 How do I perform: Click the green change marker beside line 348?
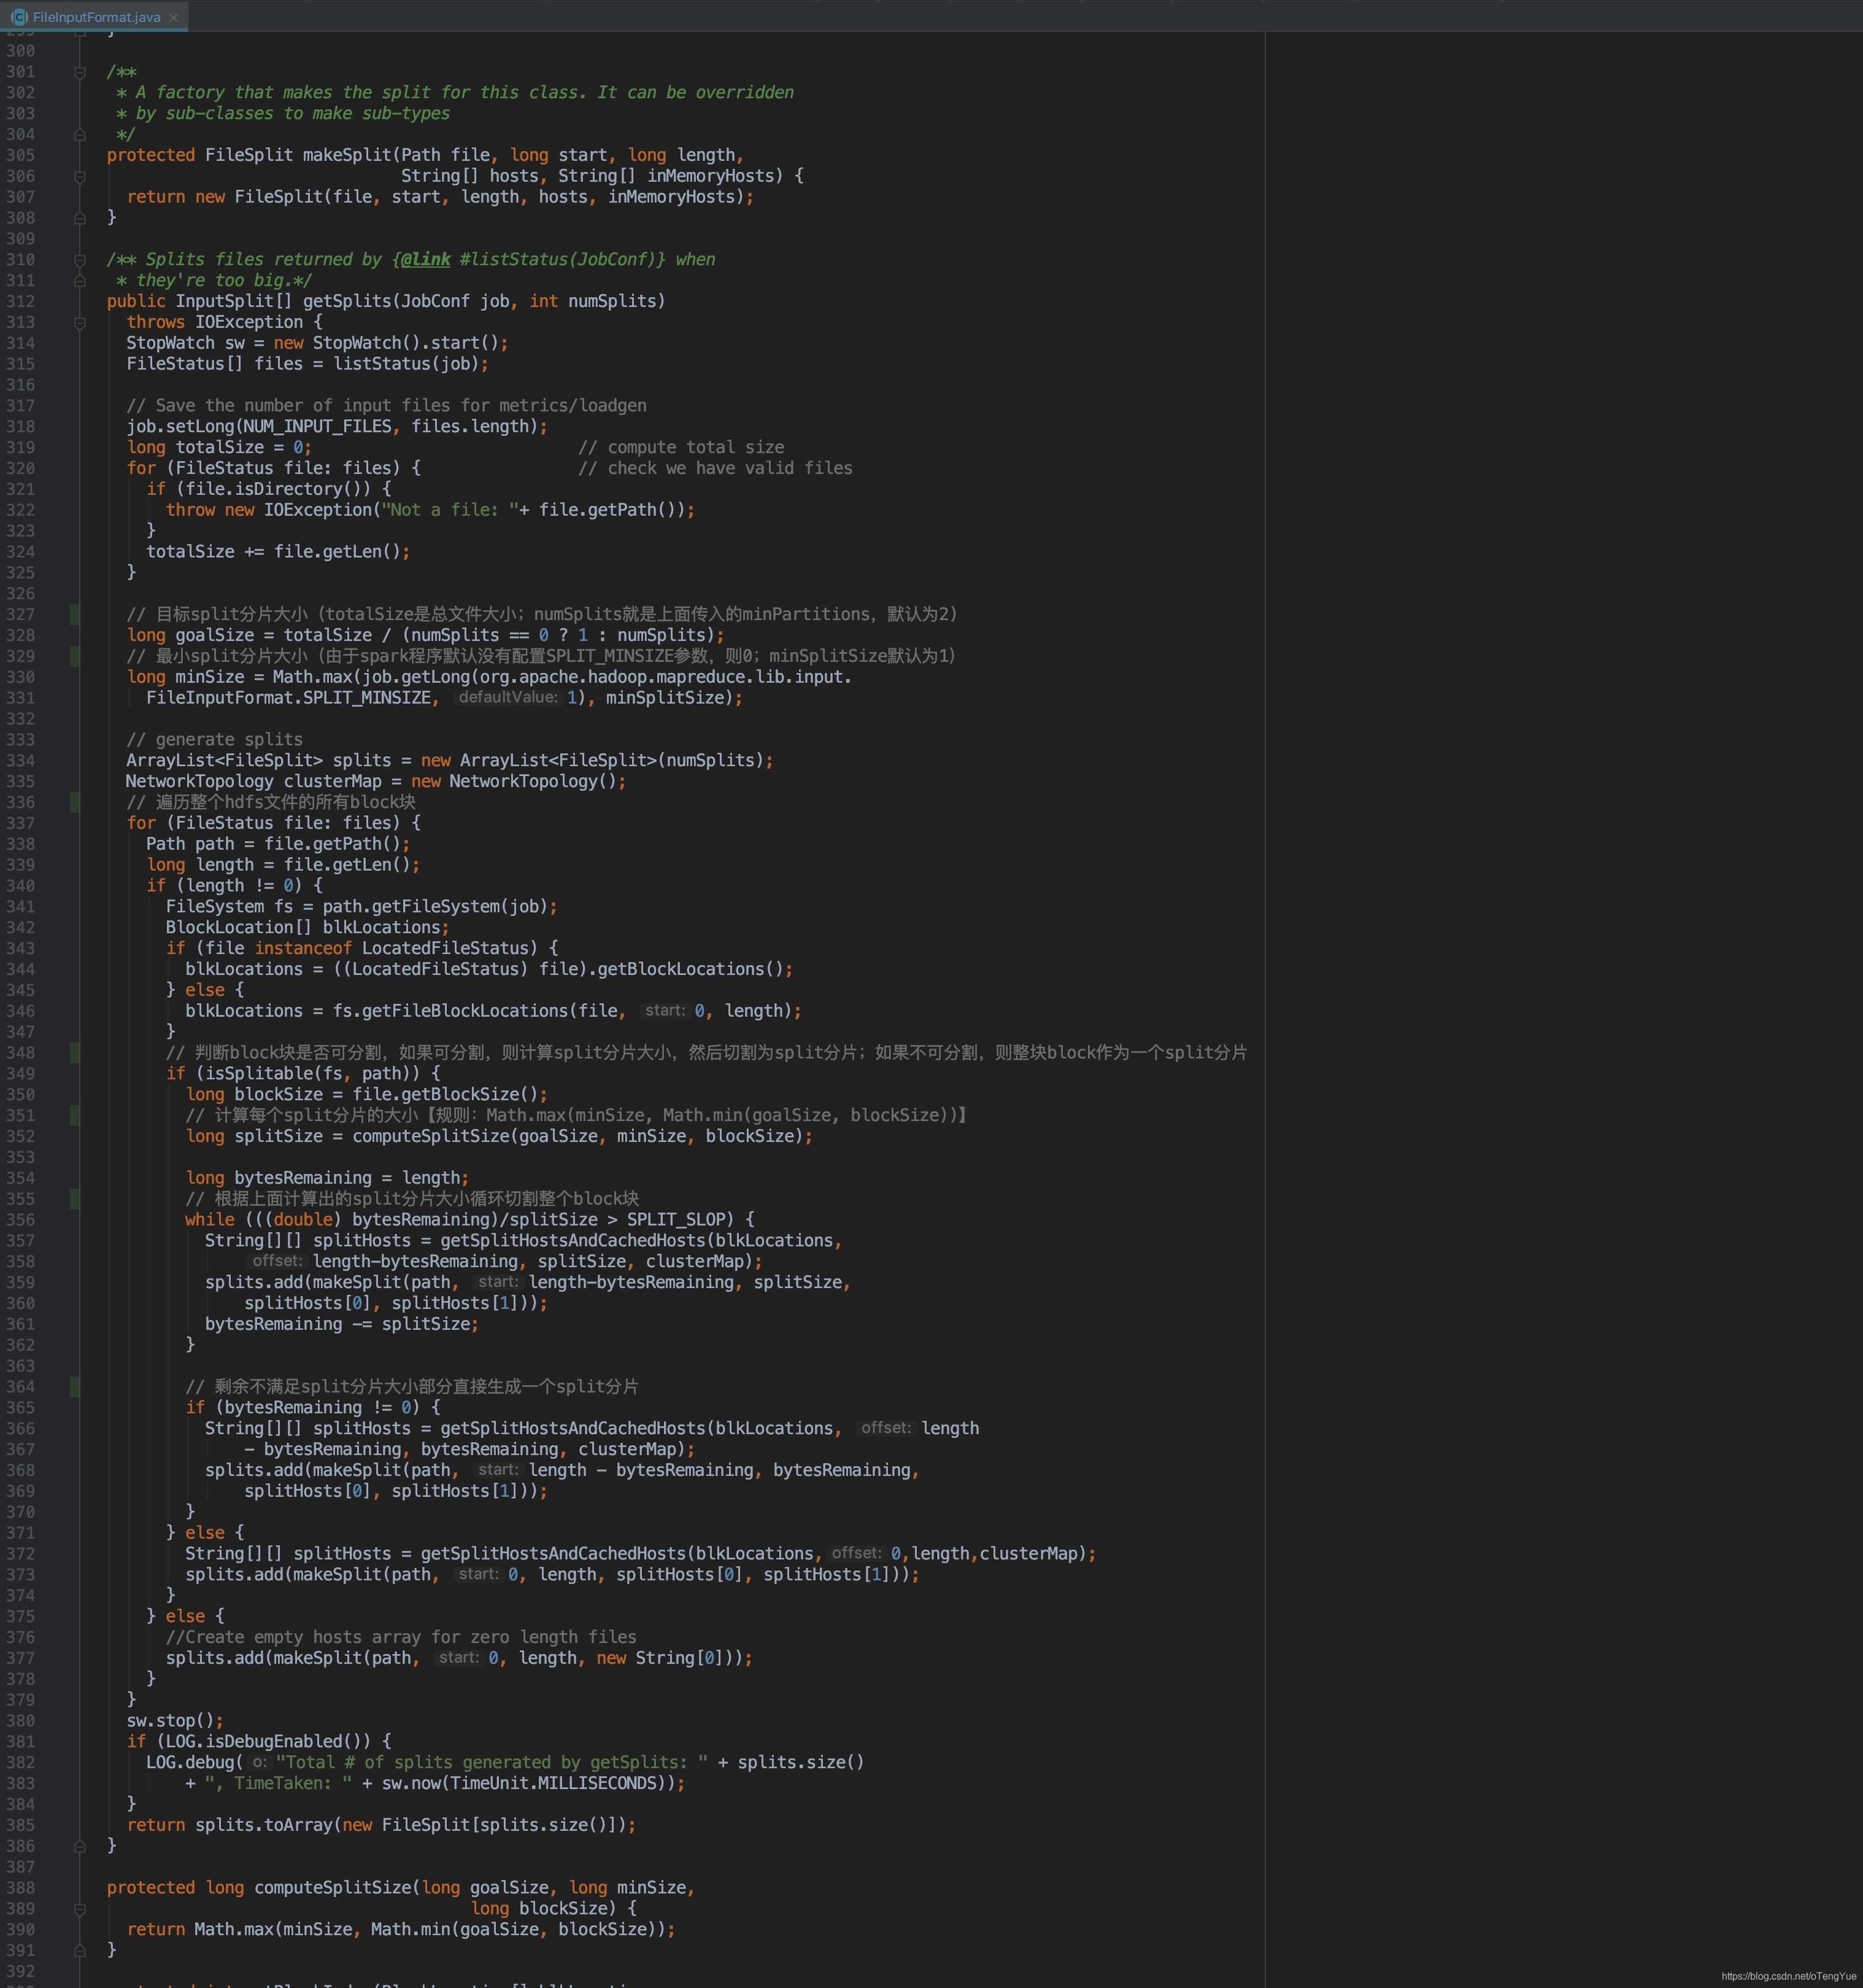click(74, 1053)
